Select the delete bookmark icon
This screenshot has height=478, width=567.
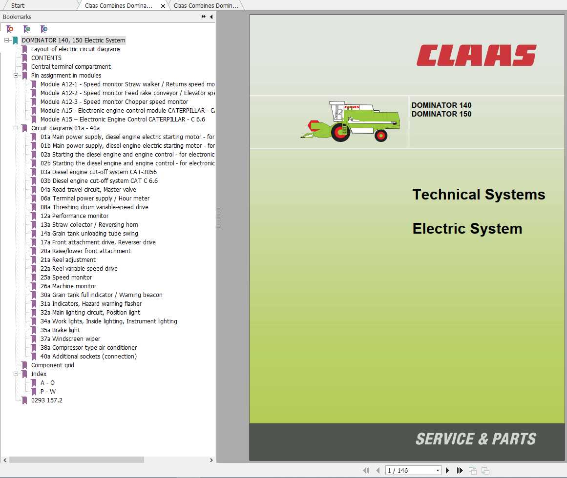tap(10, 29)
